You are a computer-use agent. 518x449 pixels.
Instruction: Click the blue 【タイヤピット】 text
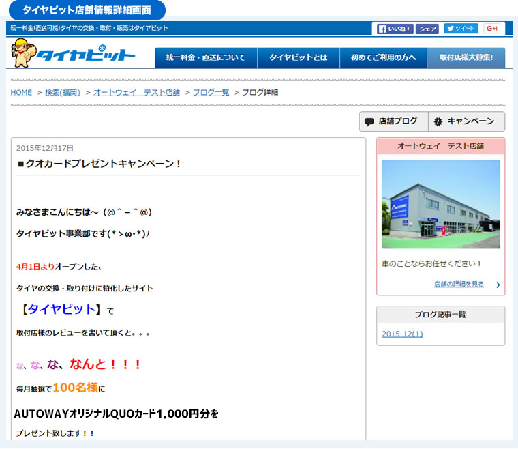tap(61, 310)
